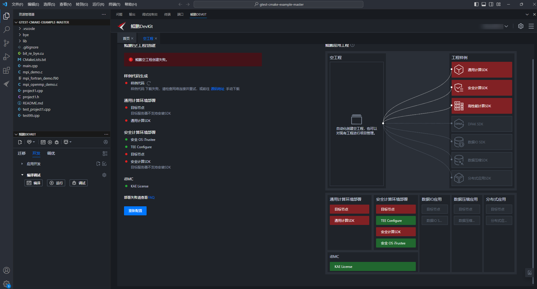
Task: Click the heart 0101 icon in DevKit toolbar
Action: coord(29,142)
